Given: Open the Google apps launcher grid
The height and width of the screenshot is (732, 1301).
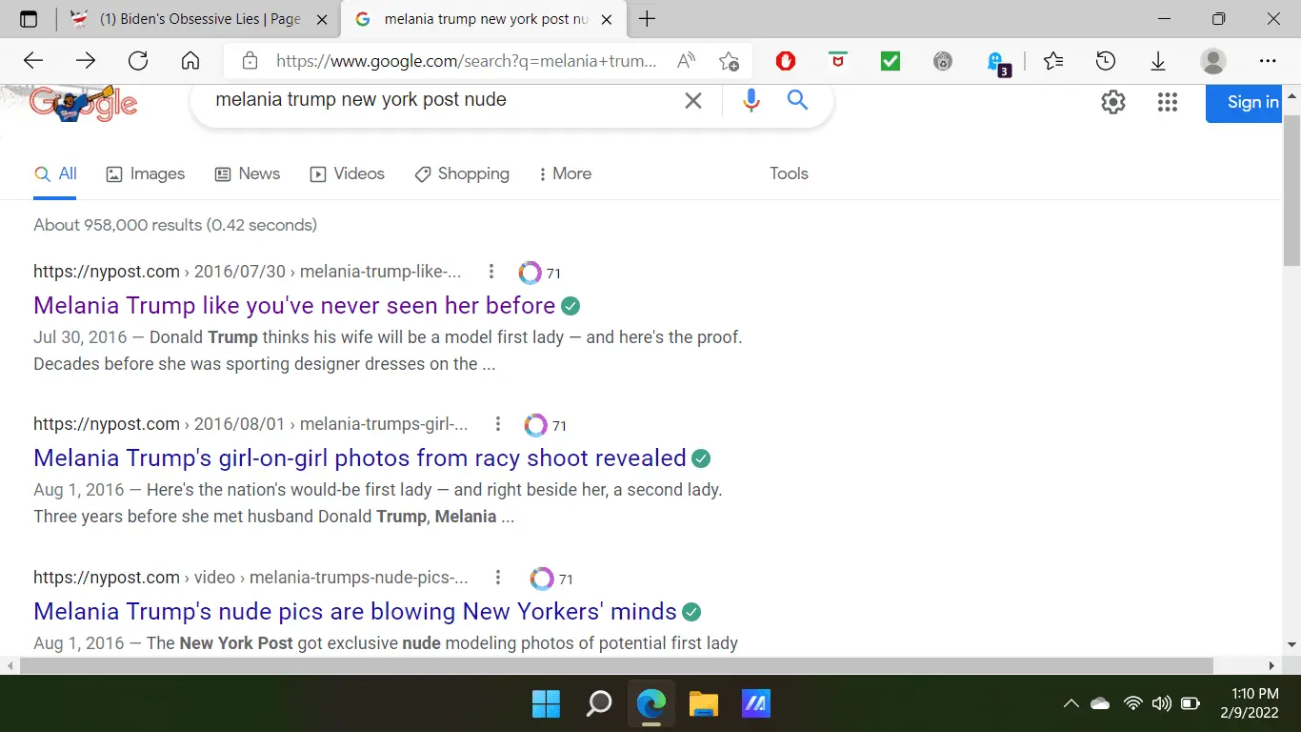Looking at the screenshot, I should pos(1167,102).
